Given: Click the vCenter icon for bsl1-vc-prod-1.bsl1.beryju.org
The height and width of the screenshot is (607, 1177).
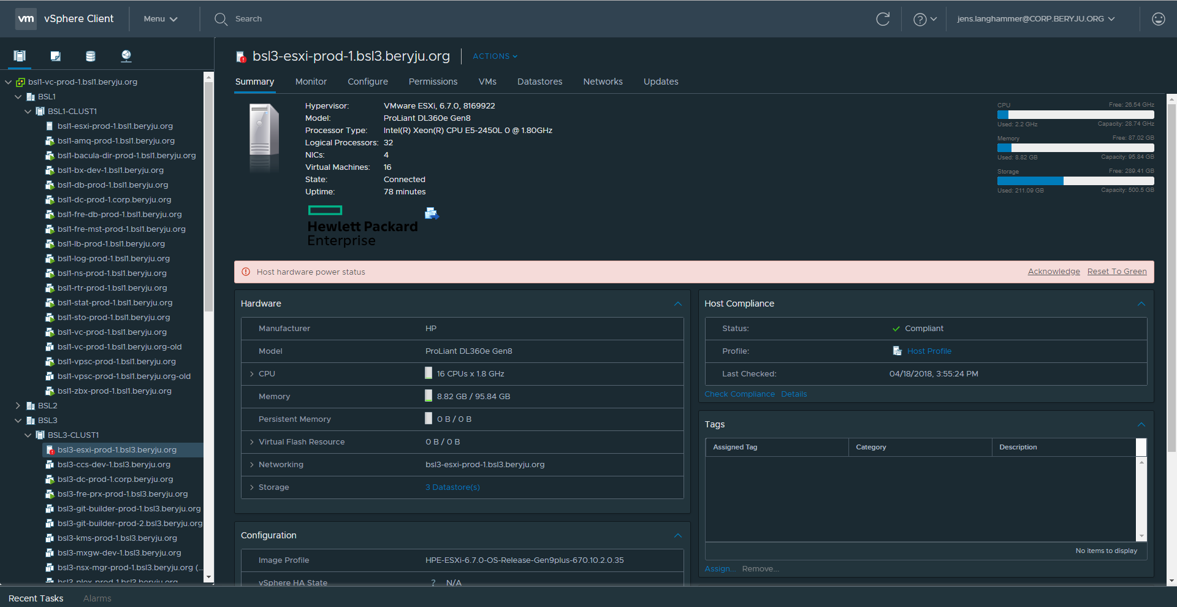Looking at the screenshot, I should click(x=20, y=82).
